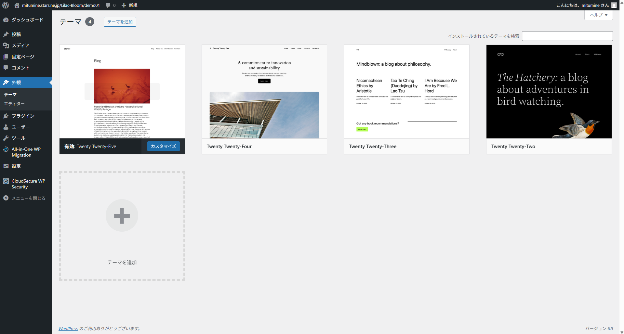This screenshot has width=624, height=334.
Task: Click the テーマを追加 button near the title
Action: click(x=120, y=22)
